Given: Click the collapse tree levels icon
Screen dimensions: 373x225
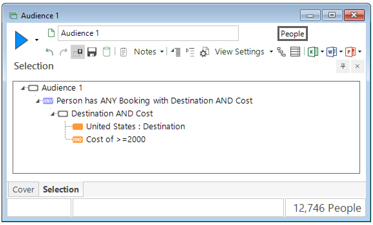Looking at the screenshot, I should click(176, 52).
